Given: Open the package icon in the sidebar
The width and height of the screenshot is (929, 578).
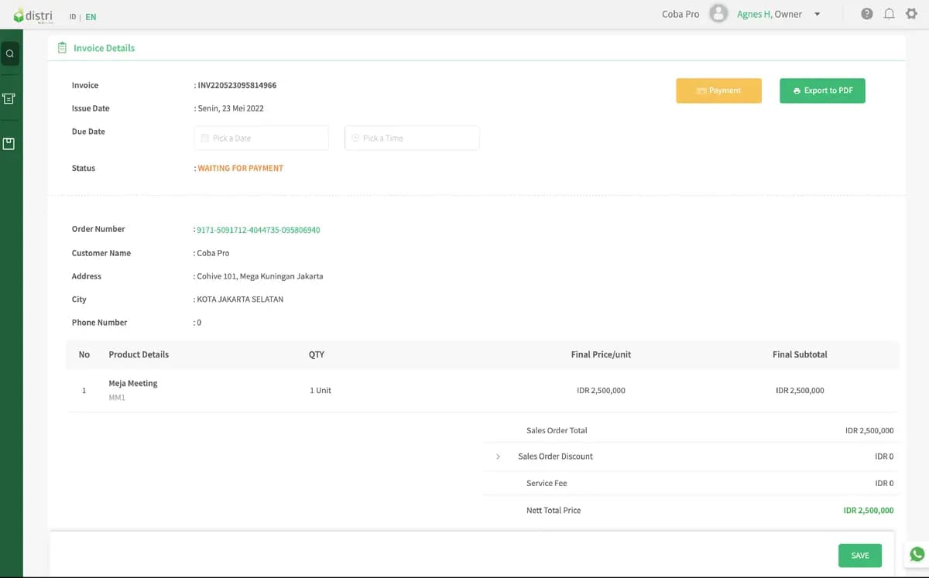Looking at the screenshot, I should pos(9,144).
